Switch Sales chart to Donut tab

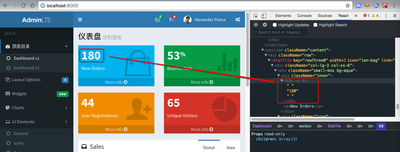click(x=209, y=147)
